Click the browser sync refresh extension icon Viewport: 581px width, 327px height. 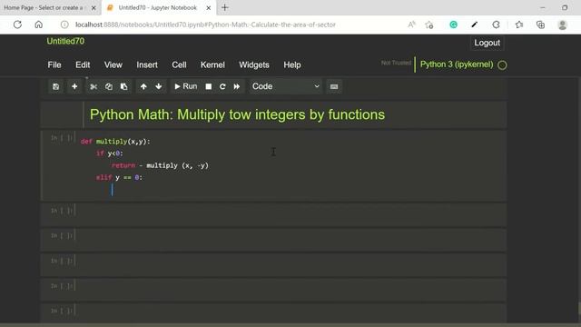click(496, 25)
